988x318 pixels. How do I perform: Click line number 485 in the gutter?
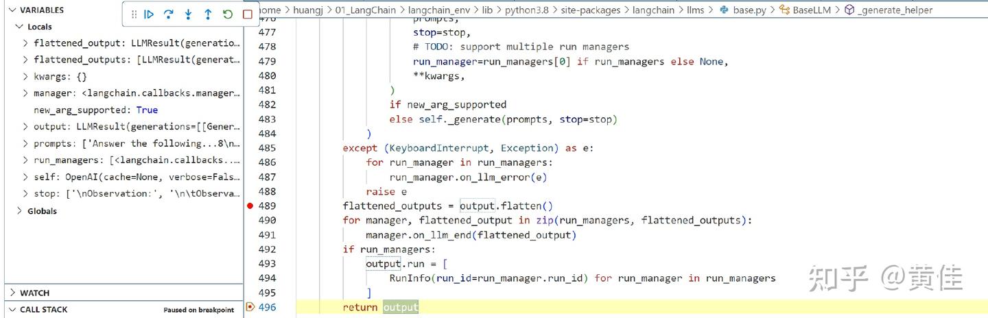click(x=266, y=148)
